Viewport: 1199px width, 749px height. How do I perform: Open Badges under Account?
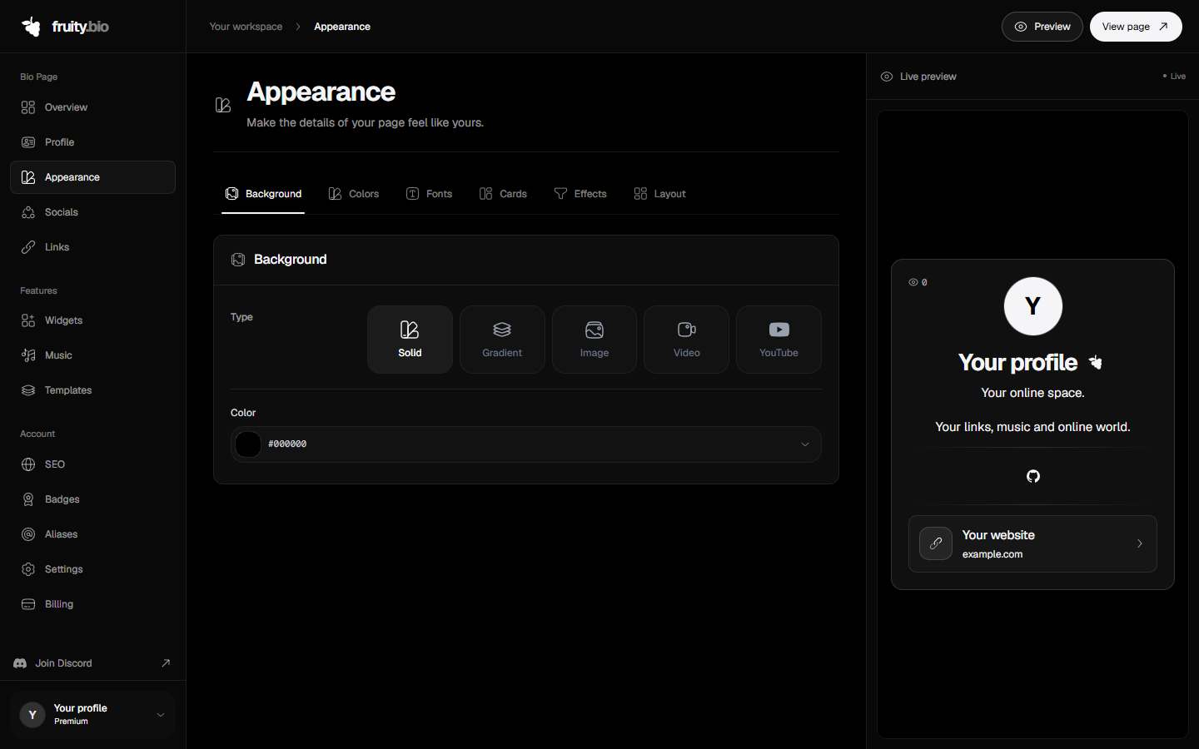click(92, 499)
